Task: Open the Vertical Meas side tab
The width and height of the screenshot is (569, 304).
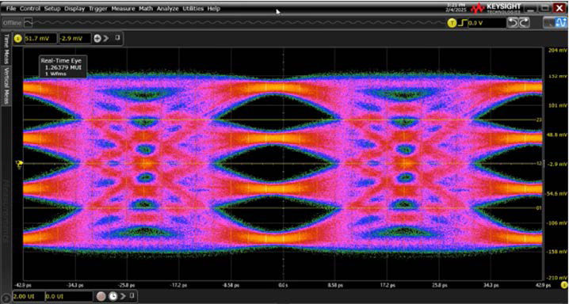Action: 6,85
